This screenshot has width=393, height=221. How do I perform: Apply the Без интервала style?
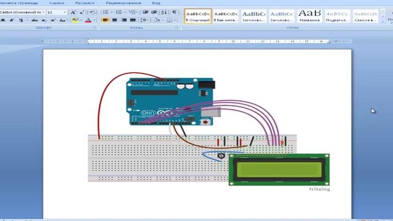pyautogui.click(x=225, y=17)
